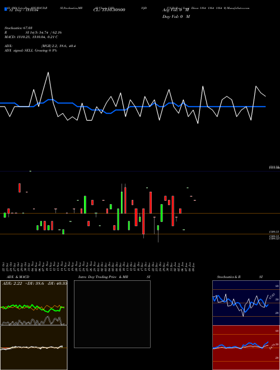
Task: Click the 'ADX: 2.22 +DY: 38.6 -DY: 40.35' header
Action: click(x=35, y=284)
